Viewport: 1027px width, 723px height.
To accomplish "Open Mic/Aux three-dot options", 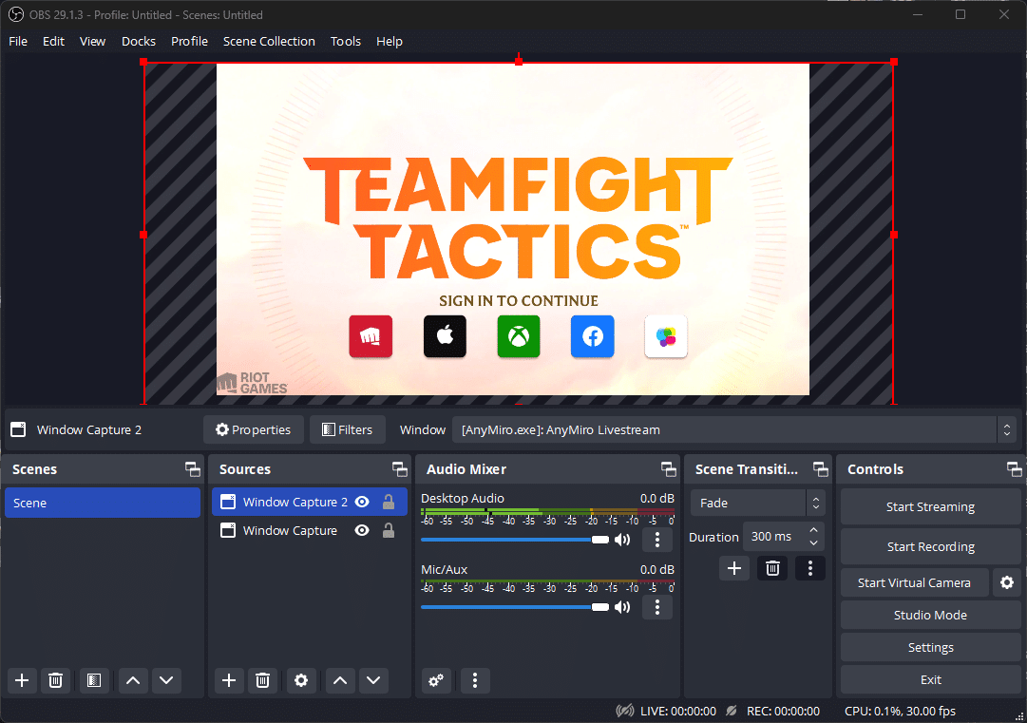I will (x=656, y=607).
